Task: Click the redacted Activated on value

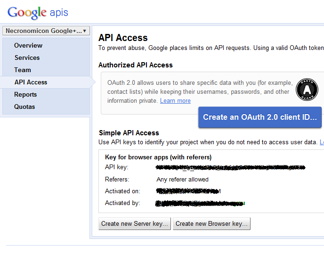Action: [188, 191]
